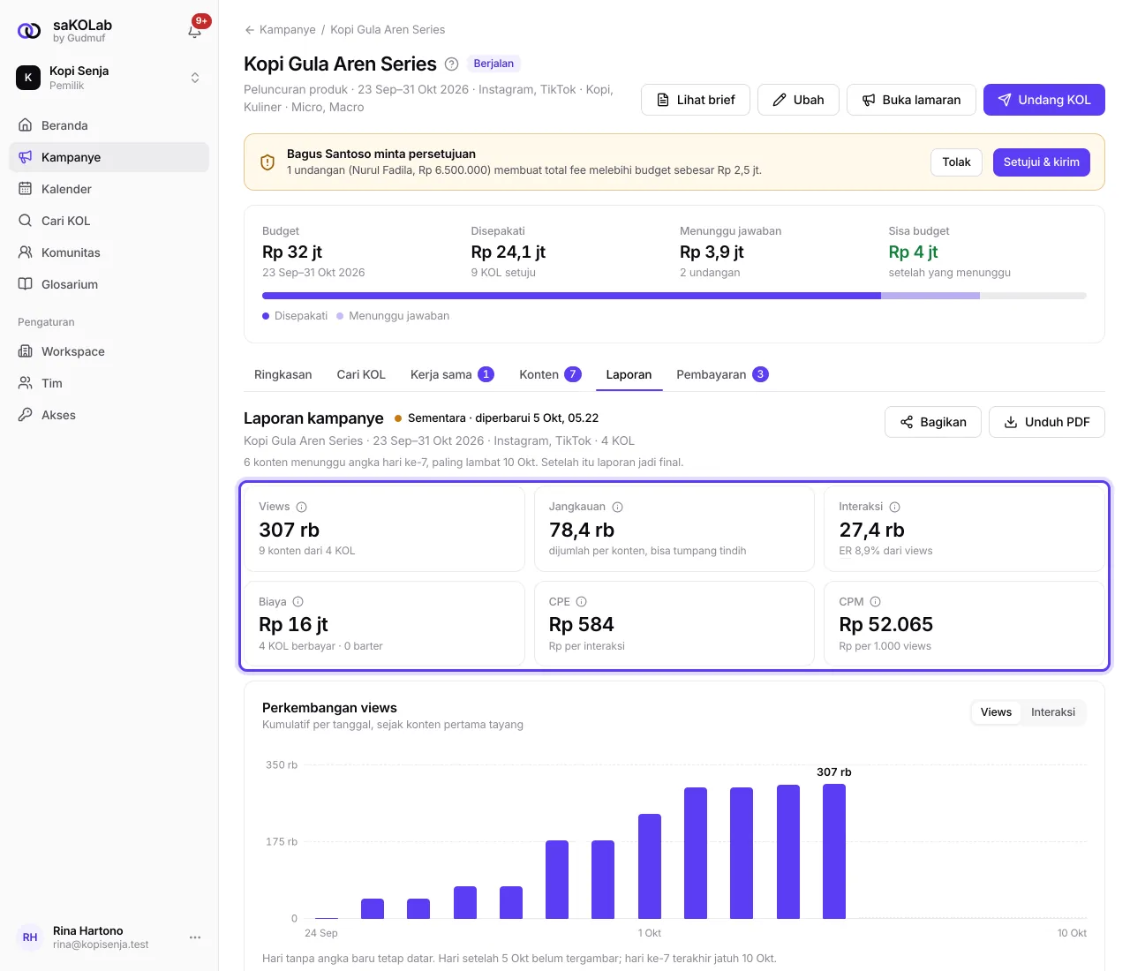
Task: Click the warning shield icon in approval banner
Action: coord(267,162)
